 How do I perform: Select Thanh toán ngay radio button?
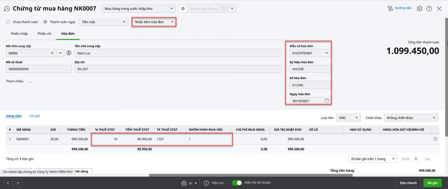click(x=45, y=22)
